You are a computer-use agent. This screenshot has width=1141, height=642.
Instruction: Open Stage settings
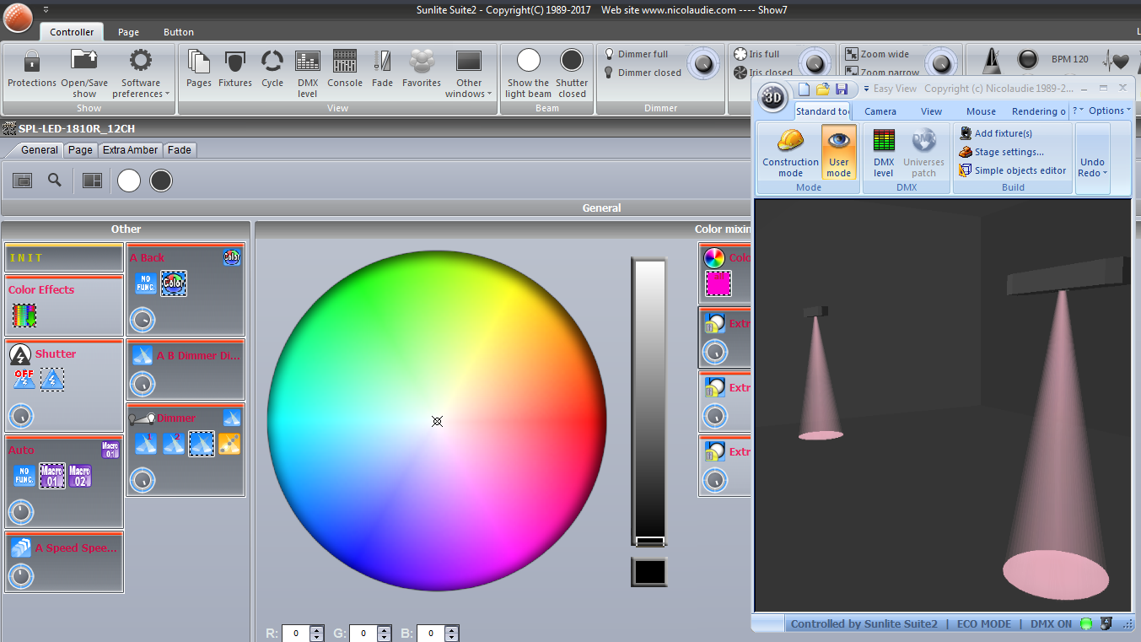1009,152
